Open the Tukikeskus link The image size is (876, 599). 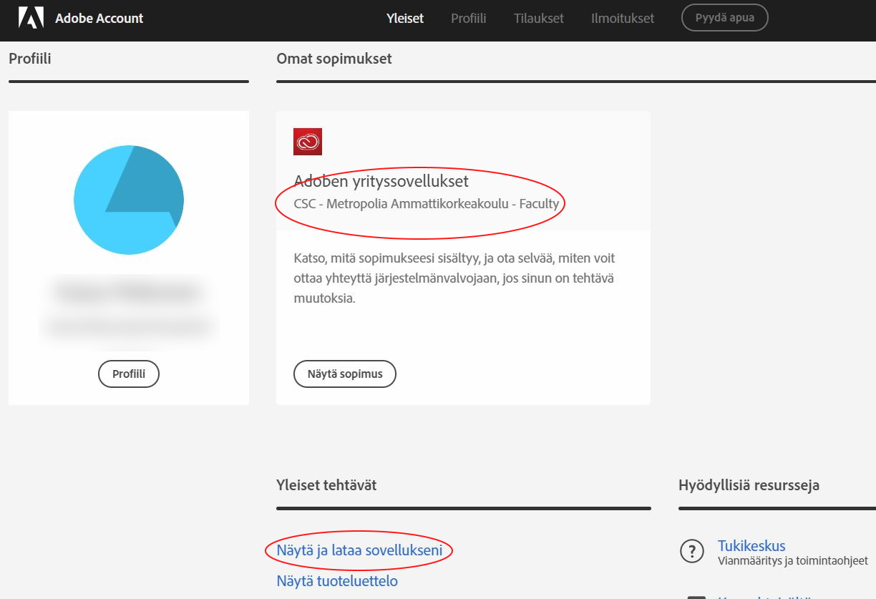coord(751,546)
